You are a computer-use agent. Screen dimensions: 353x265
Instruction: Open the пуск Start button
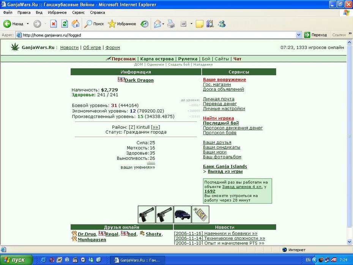pos(16,260)
